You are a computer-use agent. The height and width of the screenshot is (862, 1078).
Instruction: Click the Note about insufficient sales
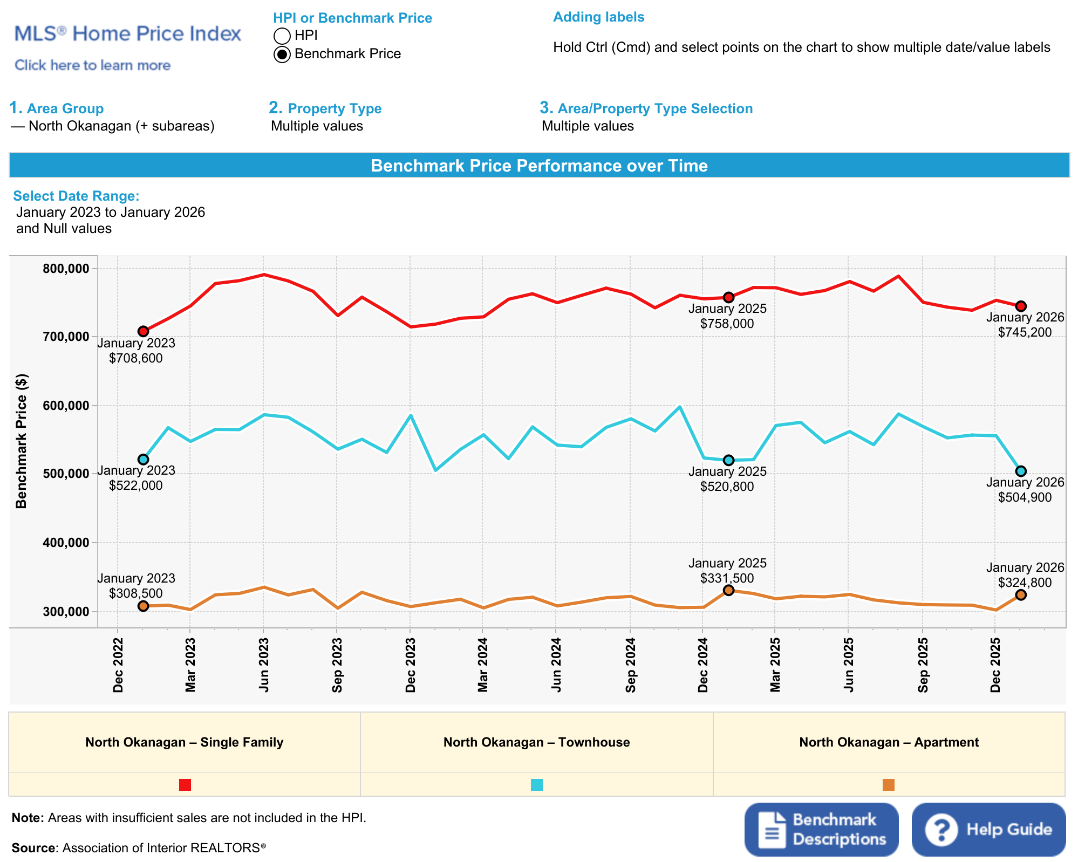coord(189,818)
